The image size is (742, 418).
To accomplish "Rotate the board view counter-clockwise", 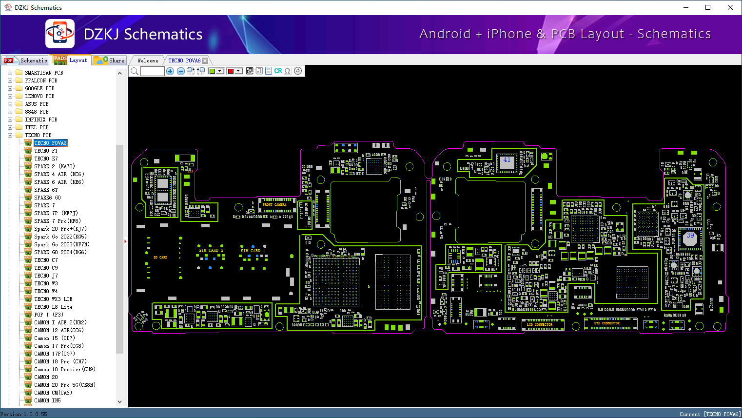I will [200, 71].
